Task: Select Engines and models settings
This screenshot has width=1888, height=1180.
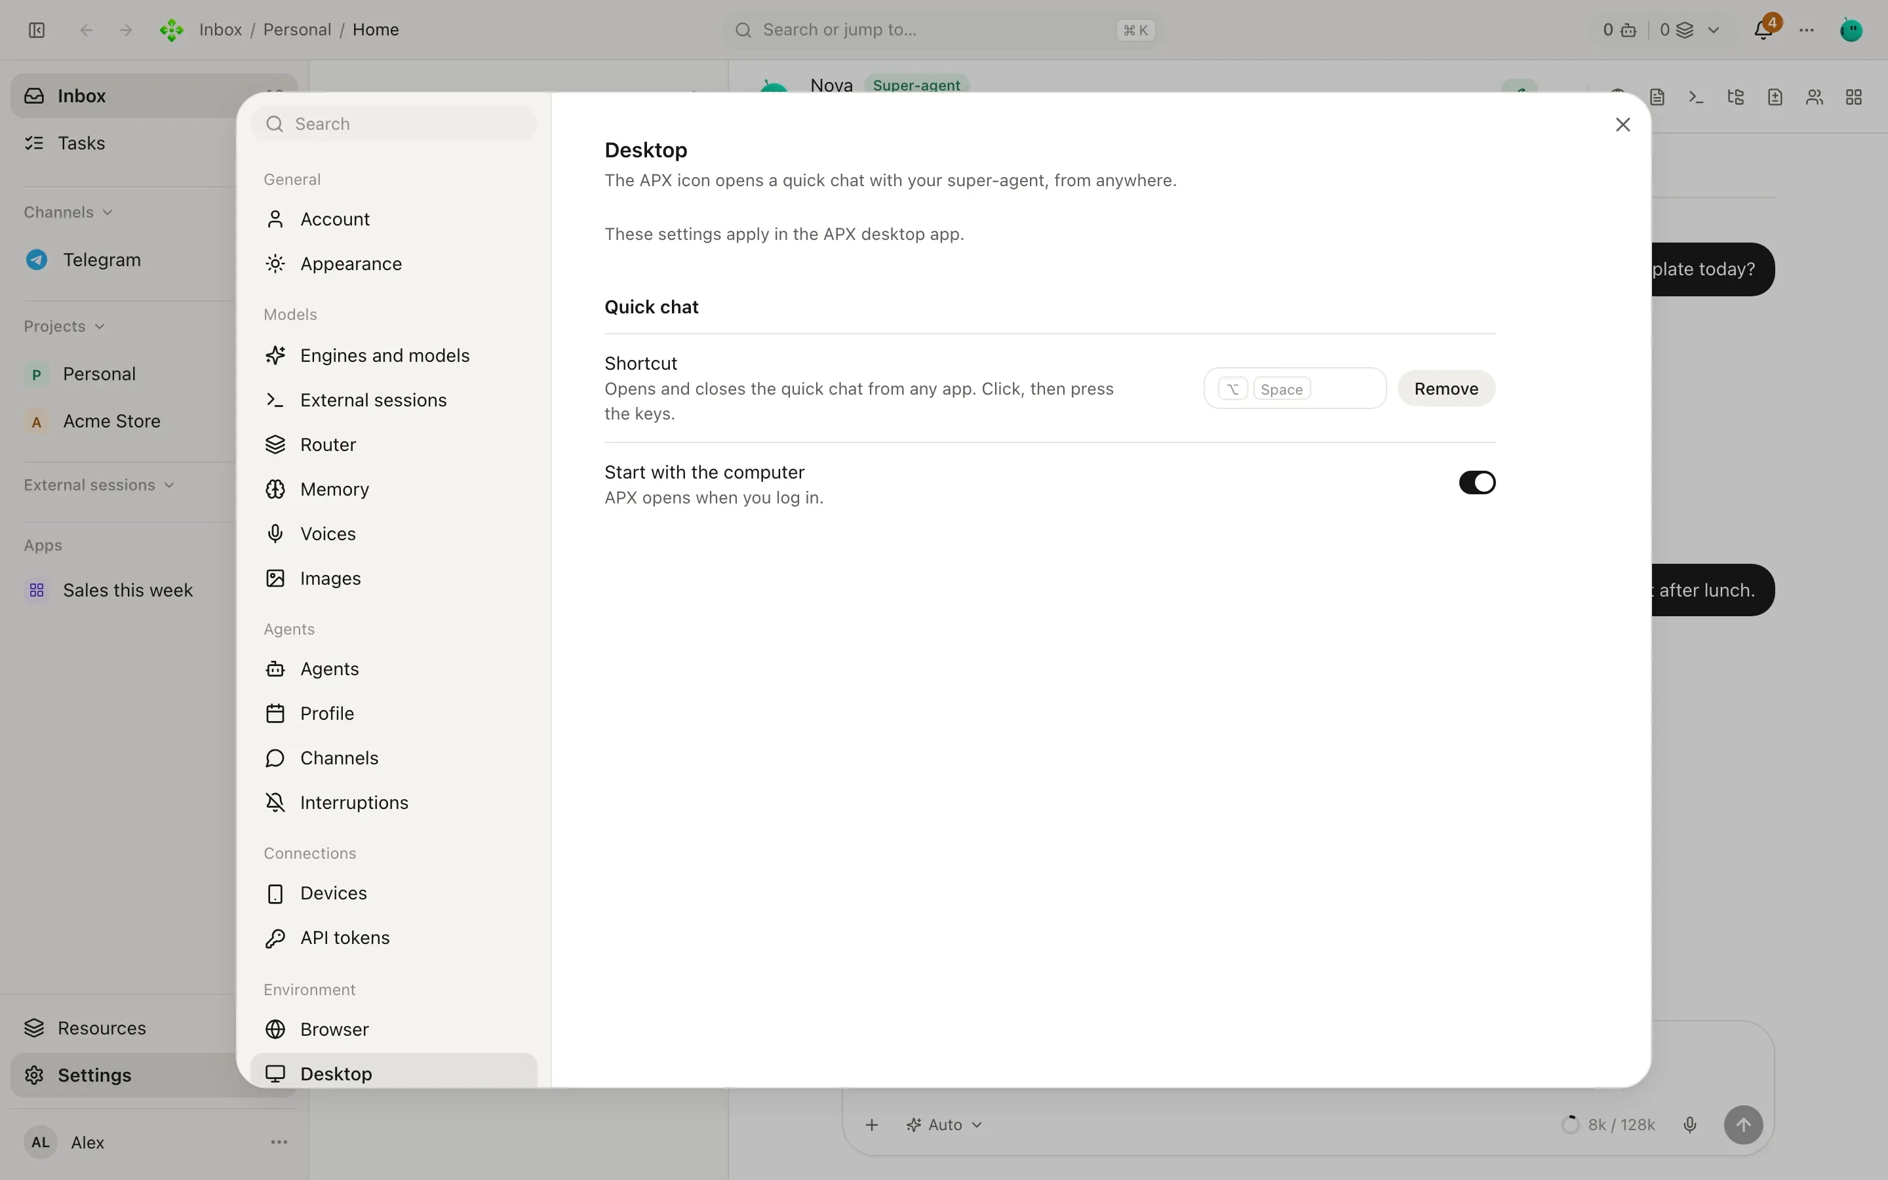Action: click(394, 355)
